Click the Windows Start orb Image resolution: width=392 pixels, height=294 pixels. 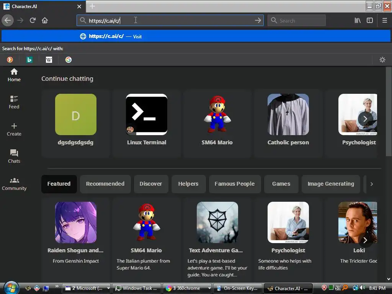11,288
